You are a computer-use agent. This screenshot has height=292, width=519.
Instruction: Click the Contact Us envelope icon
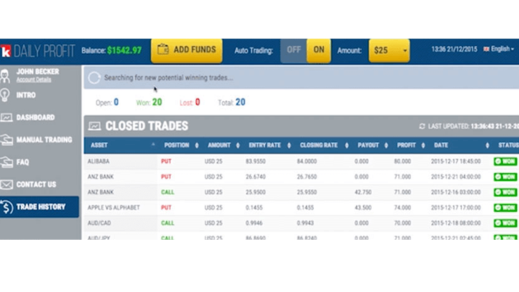click(x=6, y=184)
